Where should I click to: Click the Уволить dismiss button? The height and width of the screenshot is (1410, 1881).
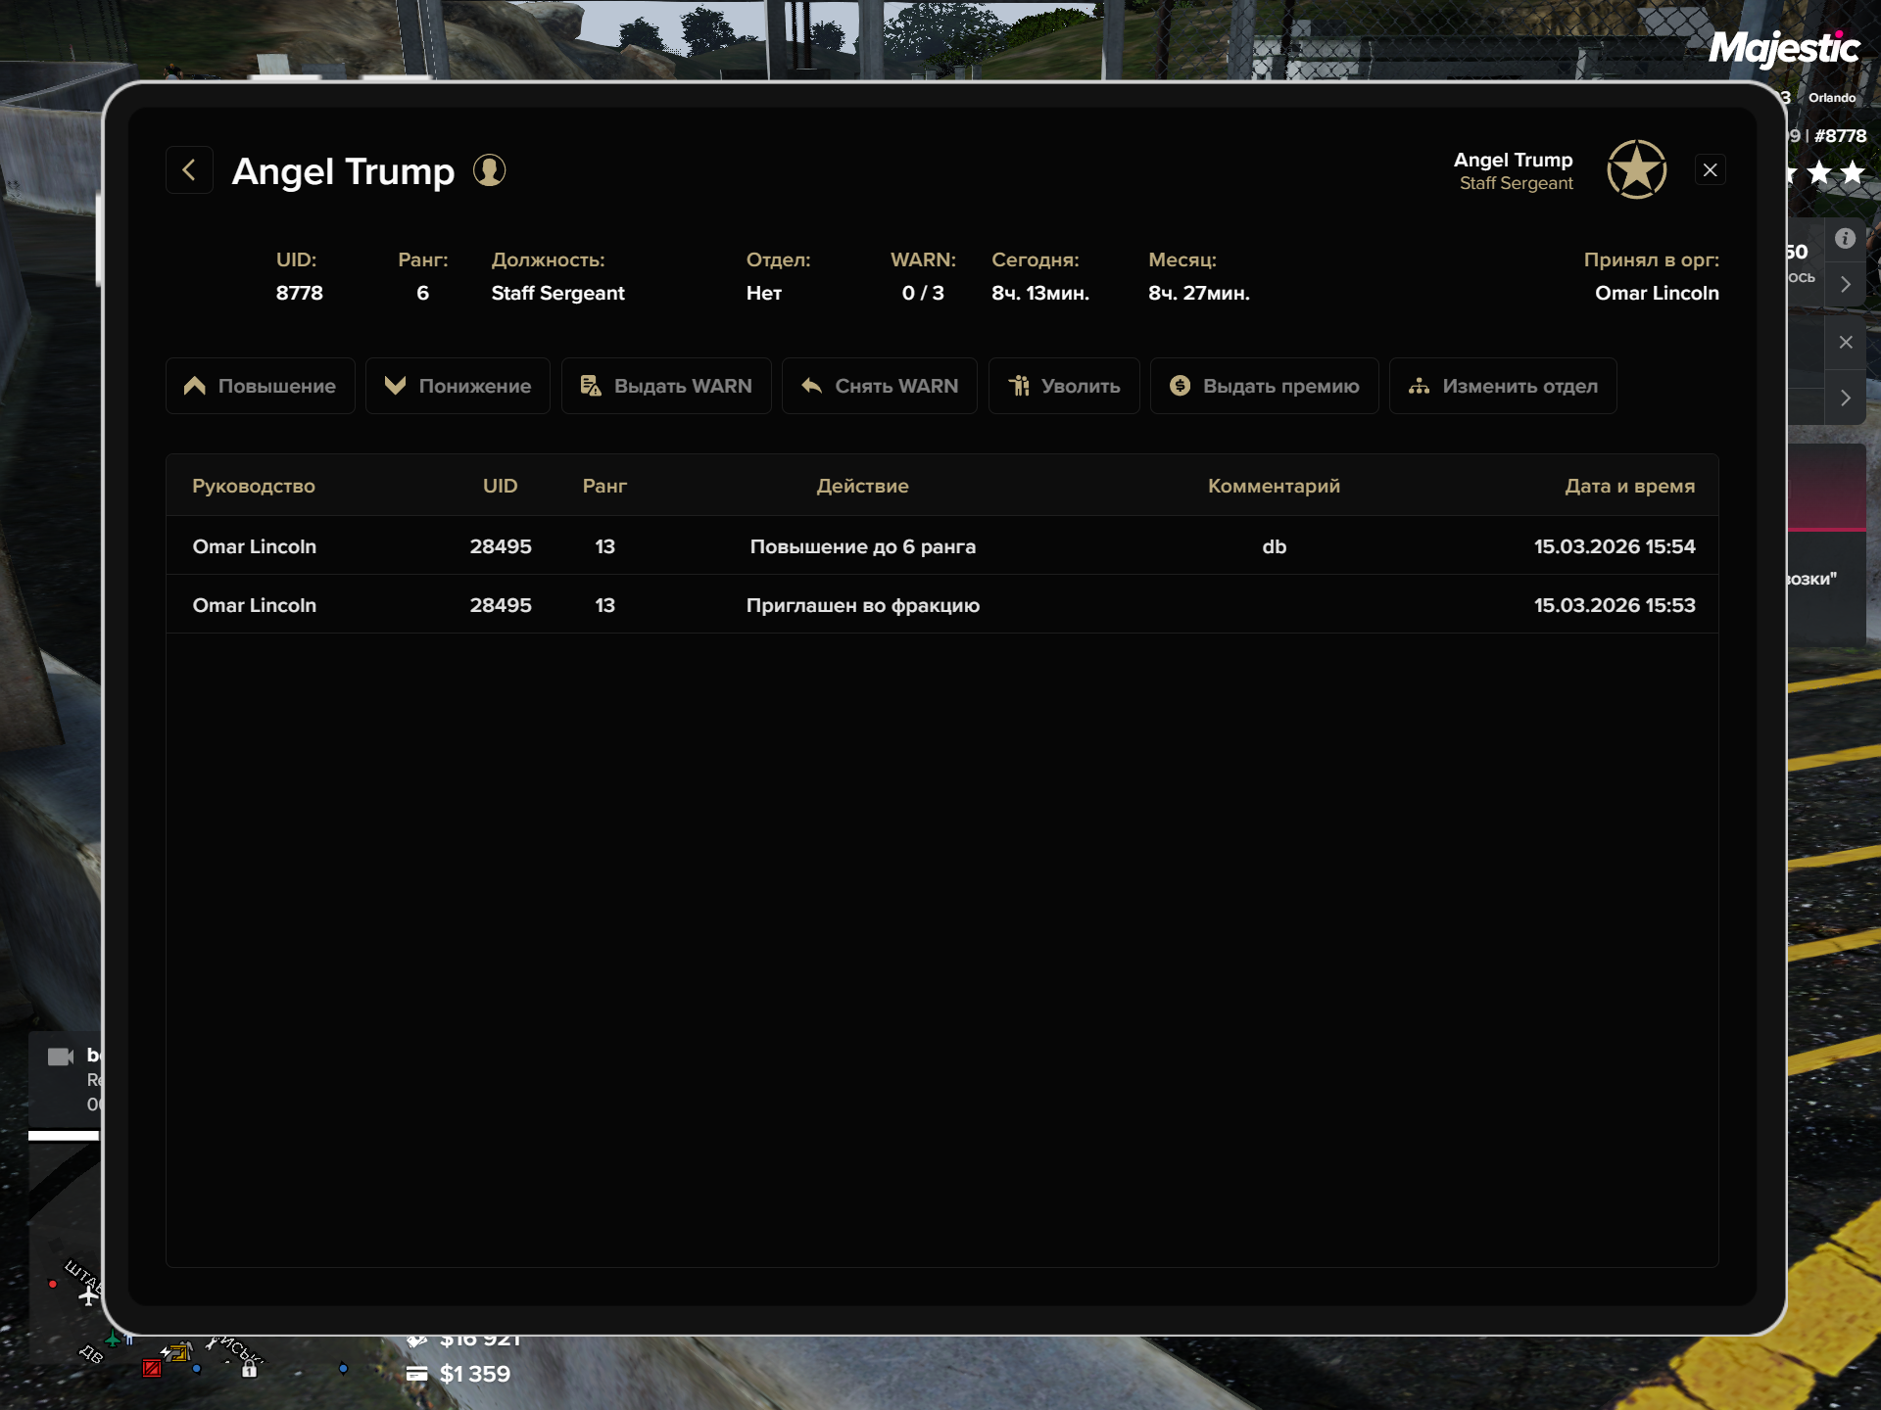click(1064, 386)
